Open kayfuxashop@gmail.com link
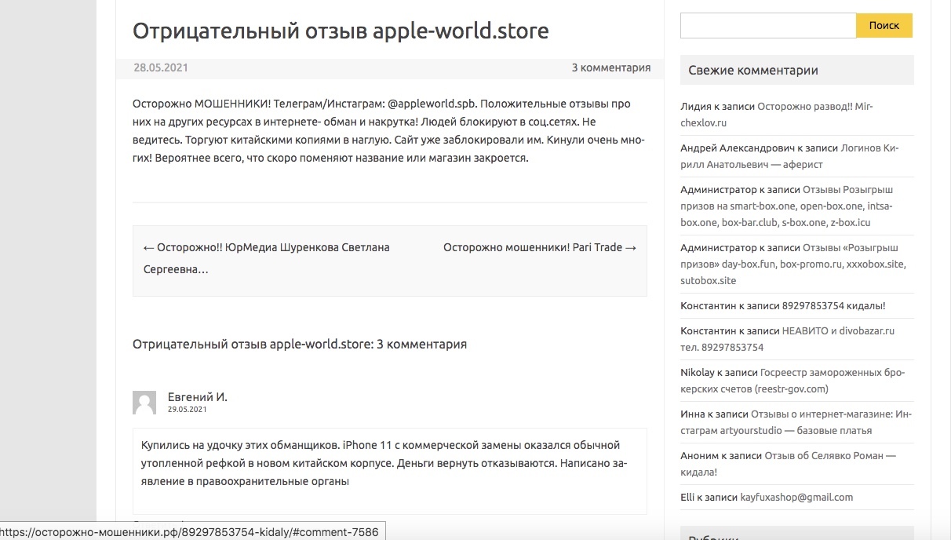 pos(796,498)
